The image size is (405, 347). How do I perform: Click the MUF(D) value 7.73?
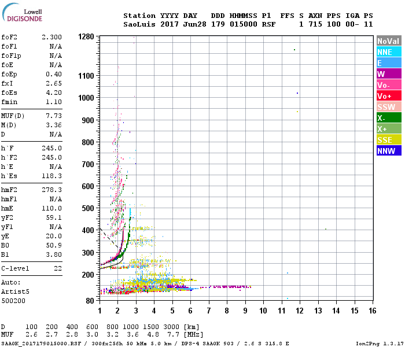pos(54,116)
